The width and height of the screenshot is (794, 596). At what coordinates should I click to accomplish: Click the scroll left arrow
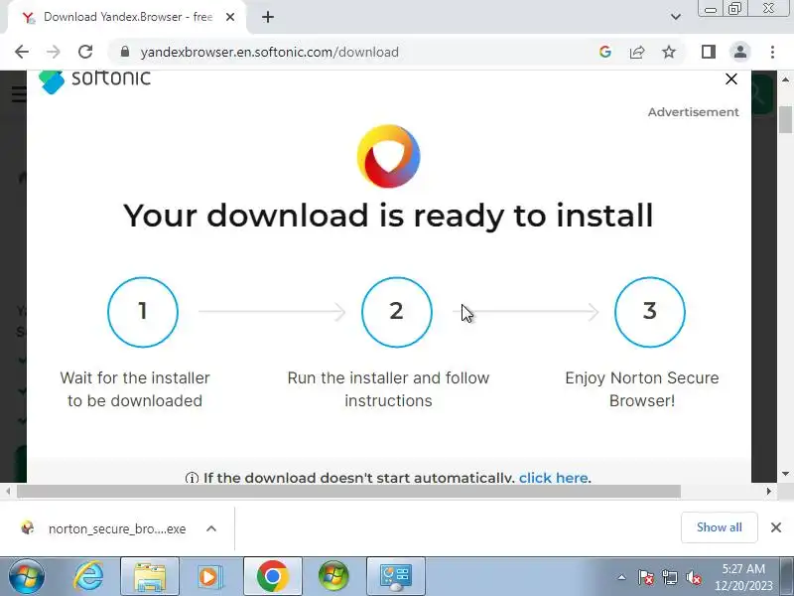[x=8, y=491]
